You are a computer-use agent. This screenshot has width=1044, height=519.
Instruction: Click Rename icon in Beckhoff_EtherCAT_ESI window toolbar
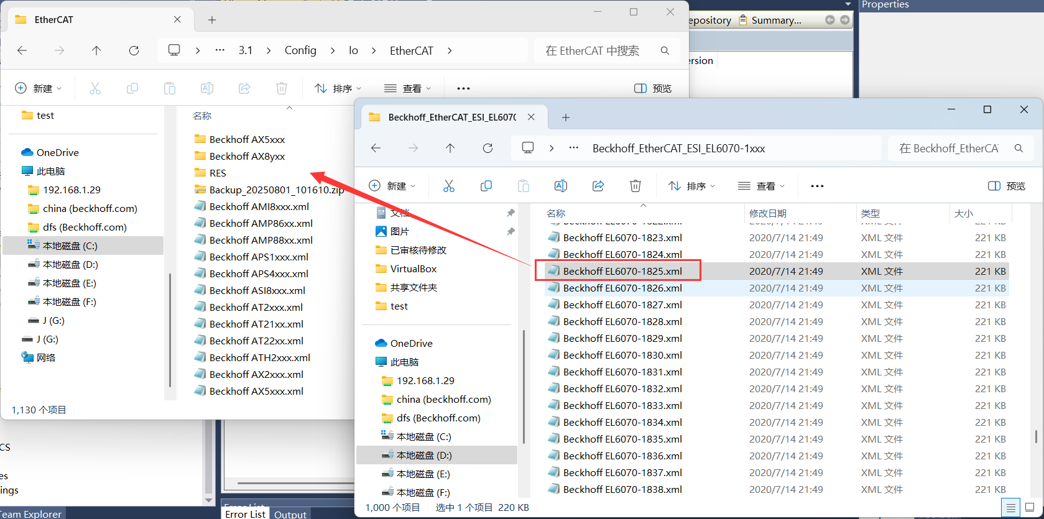point(561,186)
